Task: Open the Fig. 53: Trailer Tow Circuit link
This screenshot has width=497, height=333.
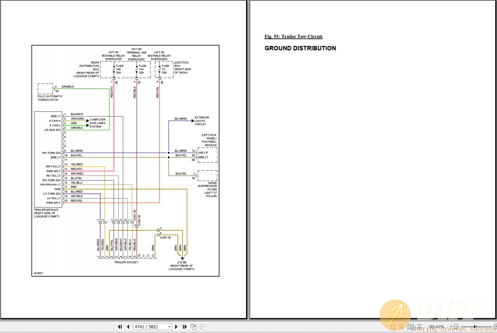Action: point(293,36)
